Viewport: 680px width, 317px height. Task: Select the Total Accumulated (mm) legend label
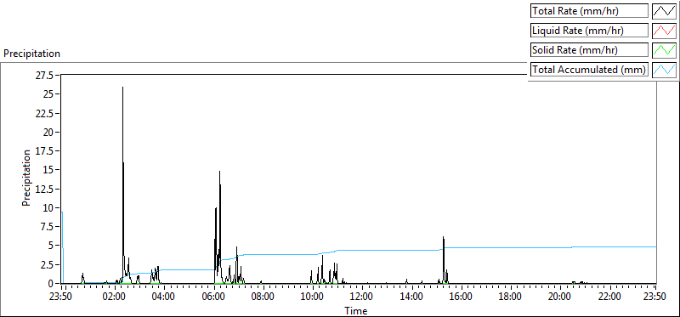coord(589,70)
